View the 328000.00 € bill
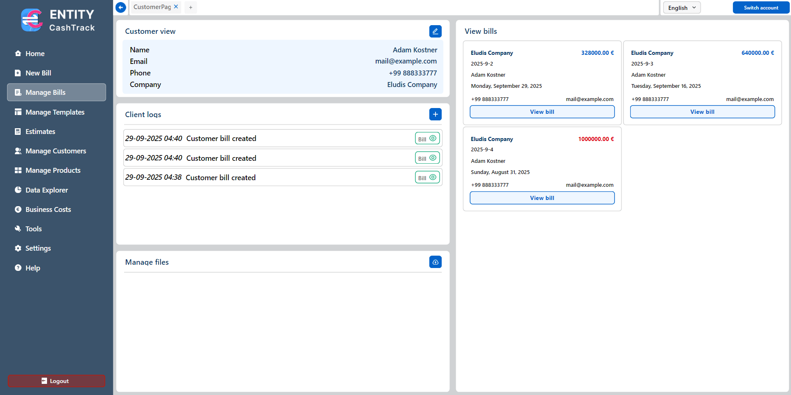 [x=542, y=112]
